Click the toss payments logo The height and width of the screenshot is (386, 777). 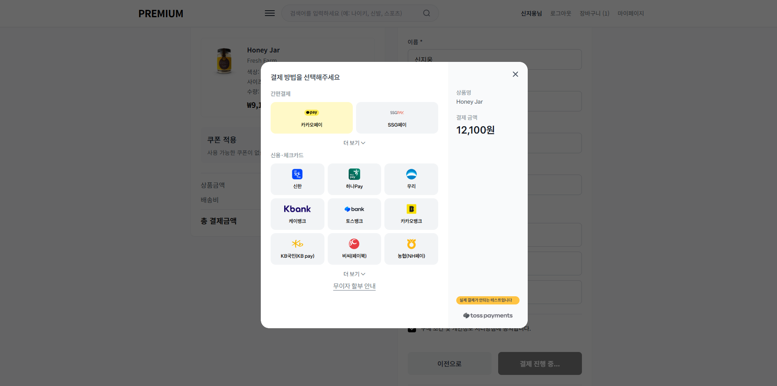488,316
